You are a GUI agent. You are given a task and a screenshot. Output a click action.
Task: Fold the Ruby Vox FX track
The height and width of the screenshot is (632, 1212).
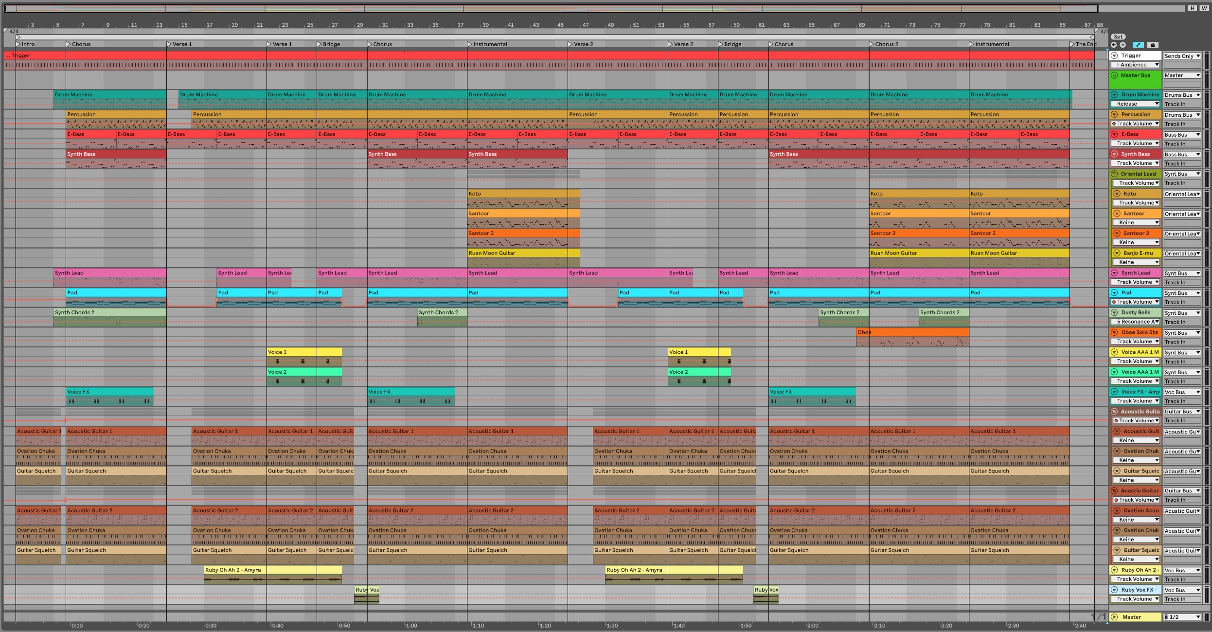1114,590
